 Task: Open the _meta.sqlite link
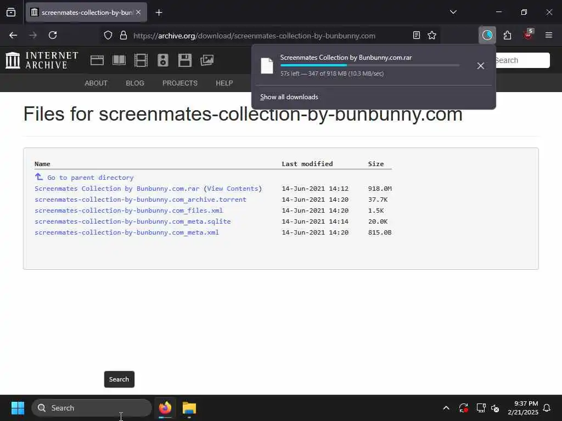(133, 221)
